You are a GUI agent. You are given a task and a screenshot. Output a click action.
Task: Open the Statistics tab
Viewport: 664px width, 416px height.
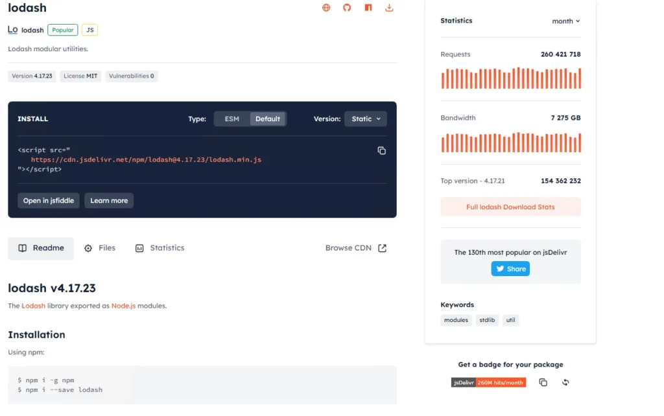click(160, 248)
